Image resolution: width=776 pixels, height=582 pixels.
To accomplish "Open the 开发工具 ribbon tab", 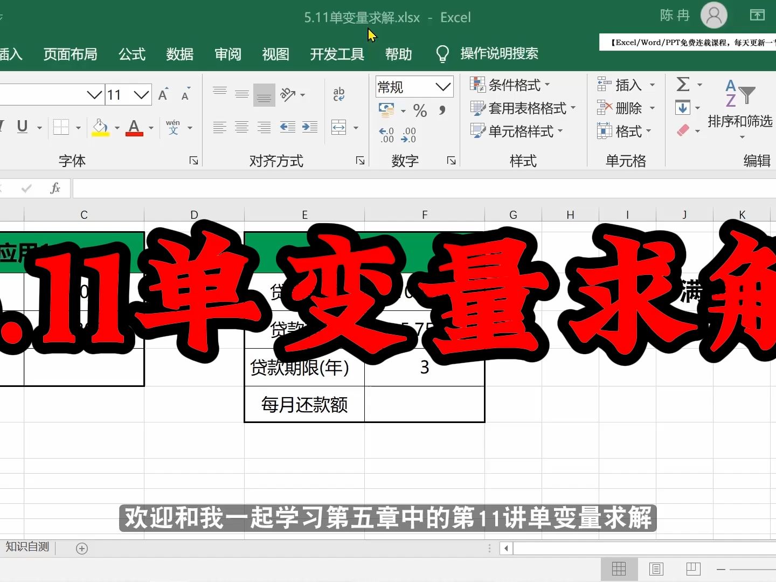I will click(336, 54).
